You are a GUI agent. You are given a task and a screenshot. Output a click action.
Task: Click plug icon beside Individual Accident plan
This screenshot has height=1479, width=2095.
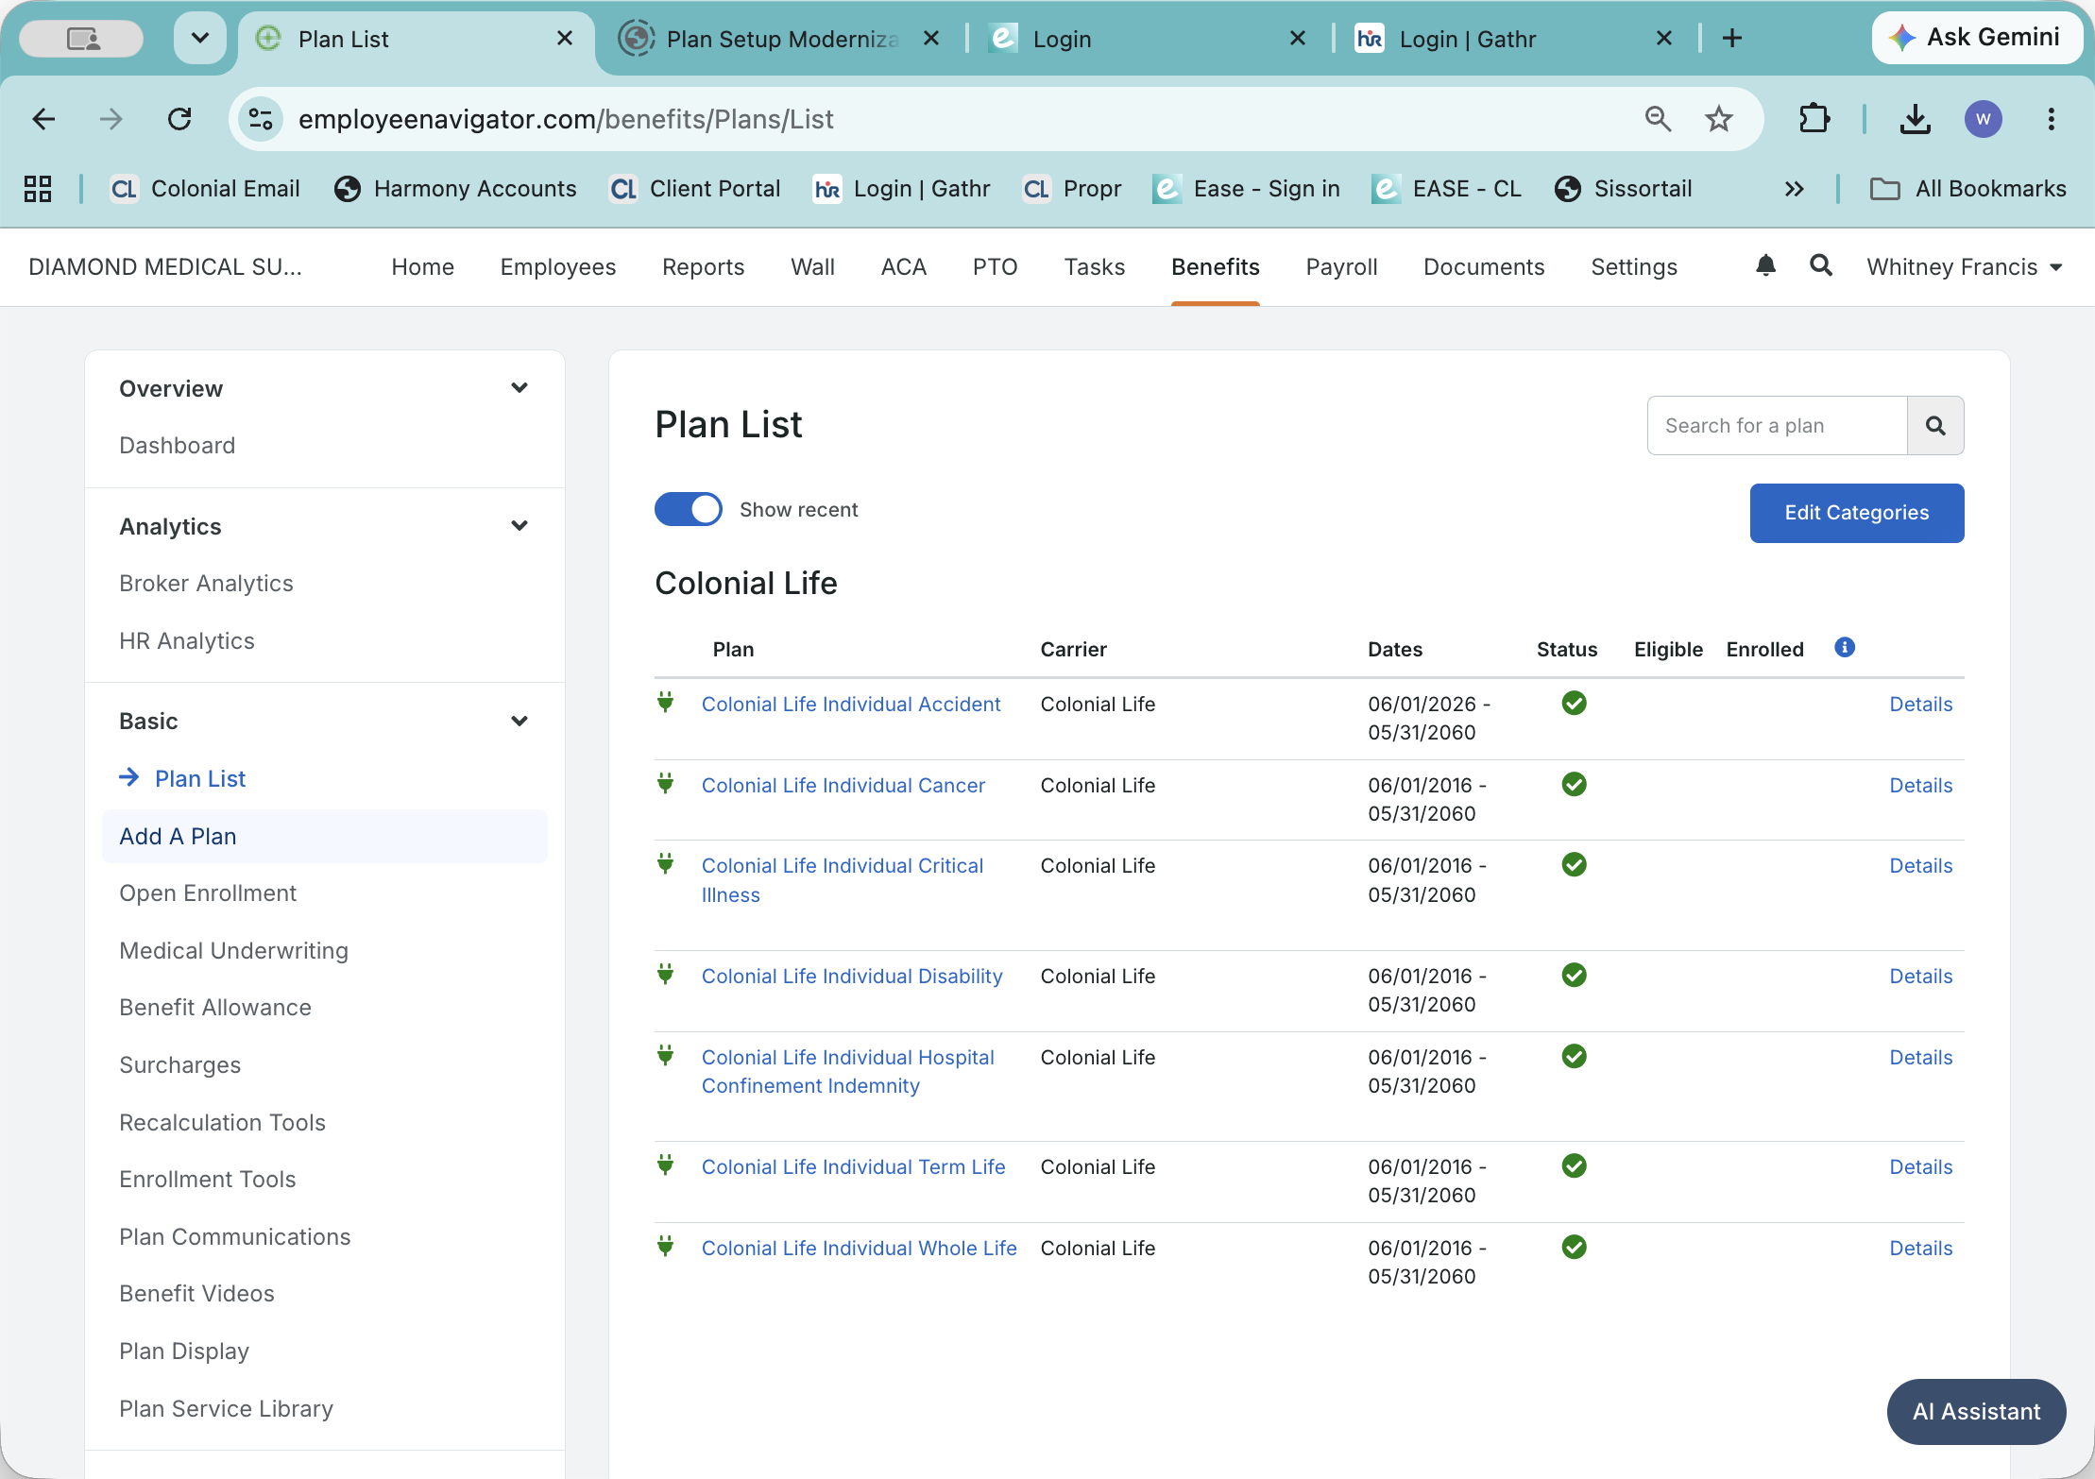coord(666,702)
